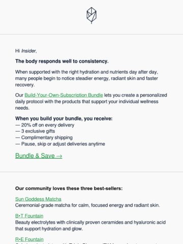The width and height of the screenshot is (183, 244).
Task: Click the 'personalized daily protocol' sentence text
Action: point(91,102)
